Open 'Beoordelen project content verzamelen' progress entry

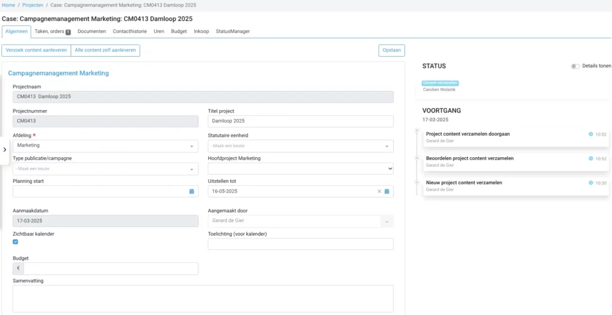[x=516, y=162]
